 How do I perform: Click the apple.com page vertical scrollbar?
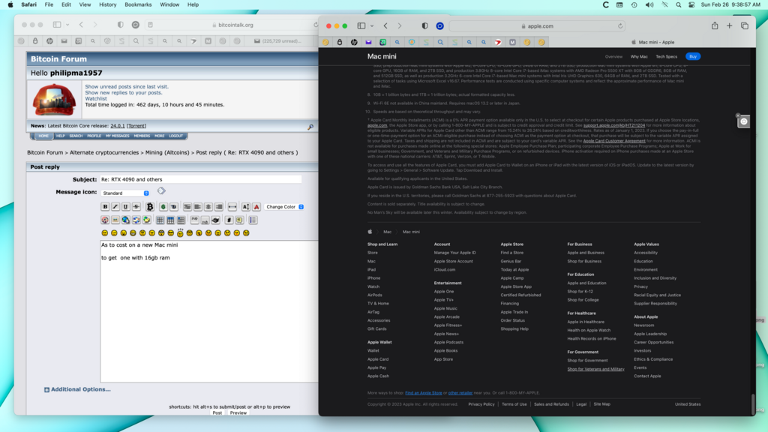point(753,404)
